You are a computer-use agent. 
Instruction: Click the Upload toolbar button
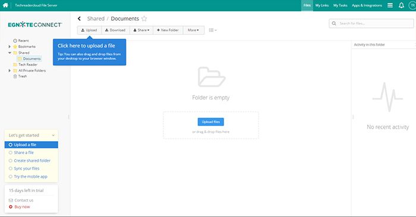[89, 30]
